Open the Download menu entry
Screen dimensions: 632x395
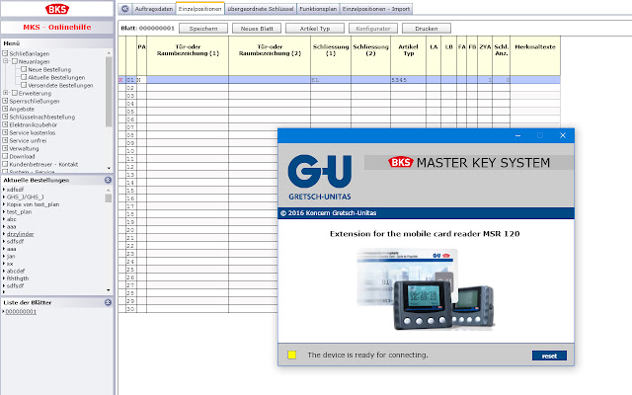pyautogui.click(x=22, y=156)
